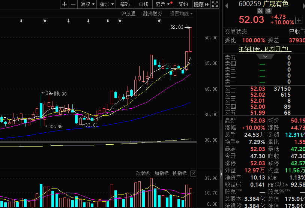This screenshot has height=208, width=305.
Task: Select the 画线 drawing tools item
Action: (143, 4)
